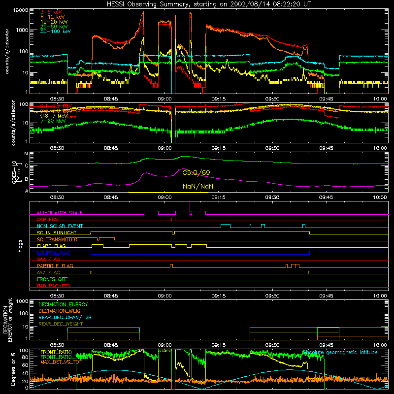Click the B class tick label

[x=27, y=179]
